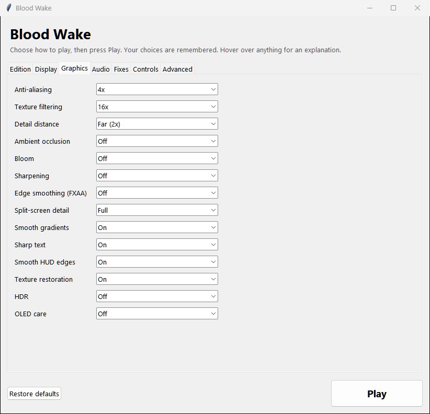Open the Edge smoothing (FXAA) dropdown

click(x=157, y=193)
